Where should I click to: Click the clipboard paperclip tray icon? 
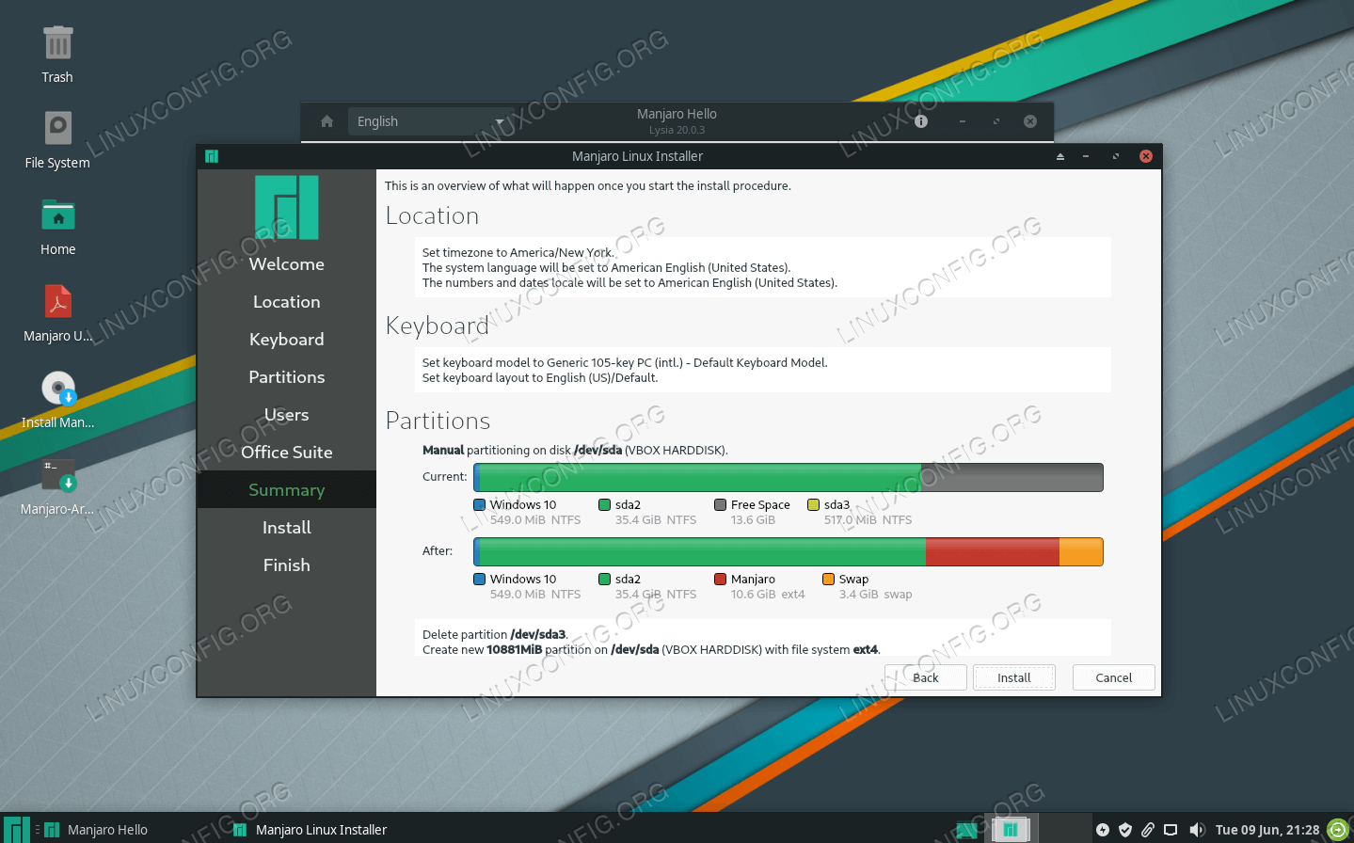[1148, 830]
